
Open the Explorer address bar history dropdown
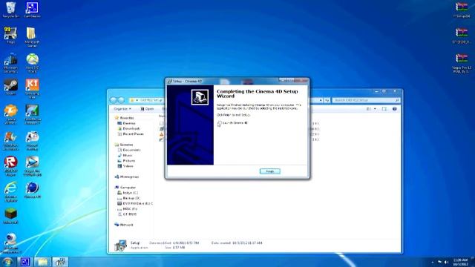(x=321, y=100)
